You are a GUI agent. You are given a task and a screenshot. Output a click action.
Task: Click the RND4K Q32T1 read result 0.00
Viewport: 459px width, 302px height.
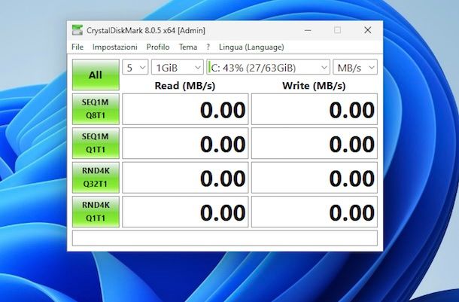click(185, 178)
